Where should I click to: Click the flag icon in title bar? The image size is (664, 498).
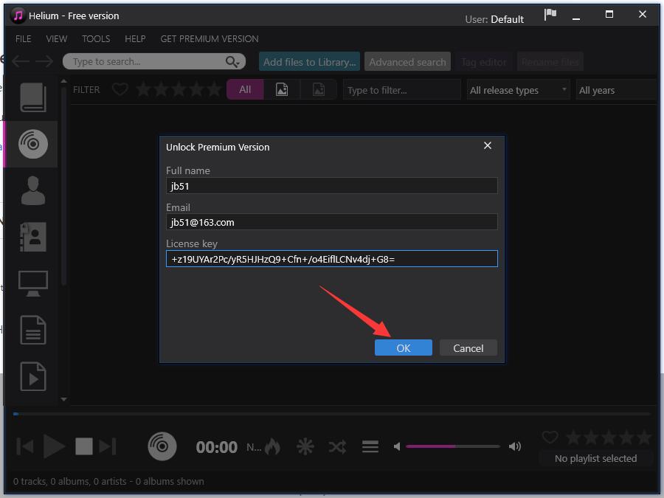click(x=550, y=15)
